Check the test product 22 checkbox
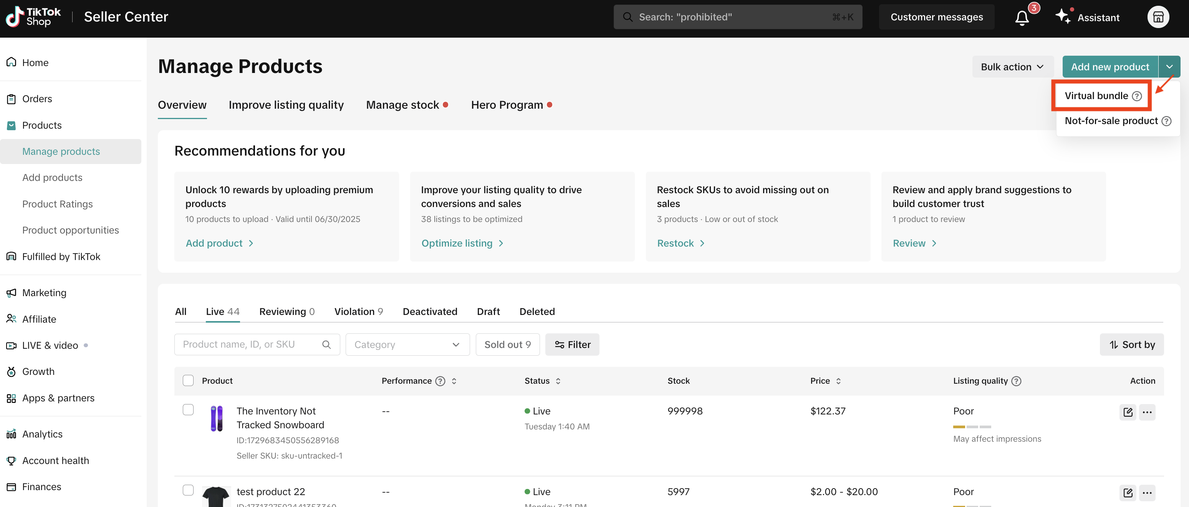The image size is (1189, 507). 188,490
